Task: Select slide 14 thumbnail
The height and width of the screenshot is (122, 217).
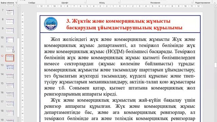Action: (10, 76)
